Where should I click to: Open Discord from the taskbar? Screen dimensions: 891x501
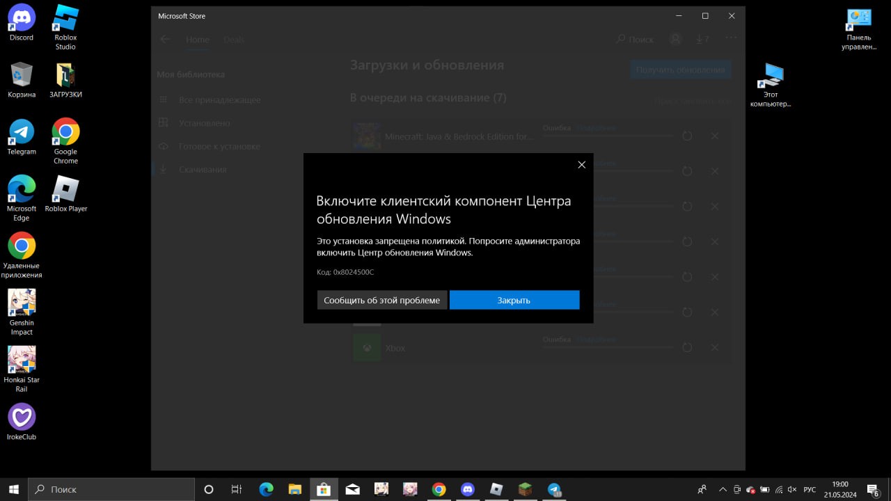pos(467,489)
